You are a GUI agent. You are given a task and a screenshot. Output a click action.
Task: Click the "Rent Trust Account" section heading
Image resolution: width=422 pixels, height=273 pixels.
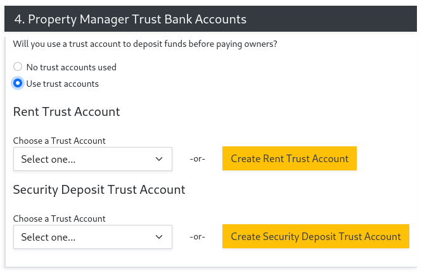pos(67,112)
